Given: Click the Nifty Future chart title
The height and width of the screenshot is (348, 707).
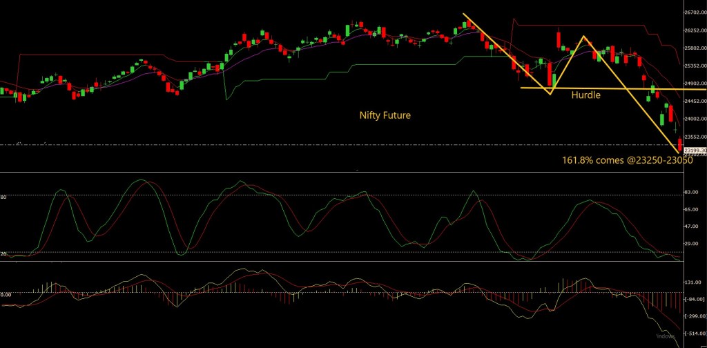Looking at the screenshot, I should (385, 115).
